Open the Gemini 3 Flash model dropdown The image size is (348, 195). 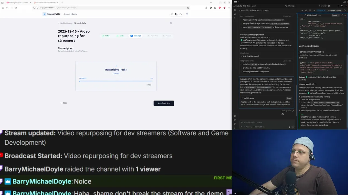click(259, 127)
